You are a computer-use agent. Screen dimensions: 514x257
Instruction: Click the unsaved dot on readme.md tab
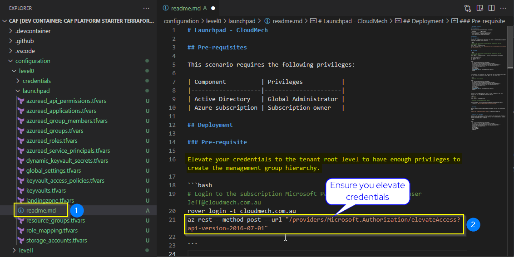(213, 8)
